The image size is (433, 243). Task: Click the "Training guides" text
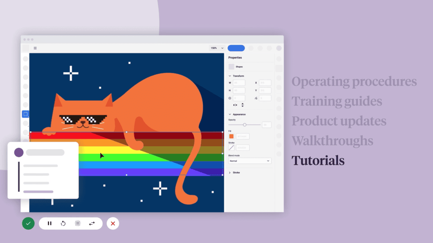pos(337,101)
